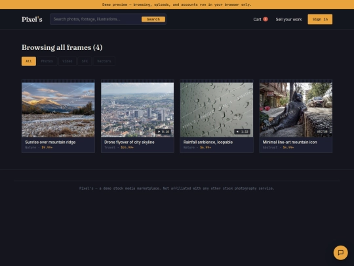Click the VECTOR badge on cat thumbnail

[322, 131]
